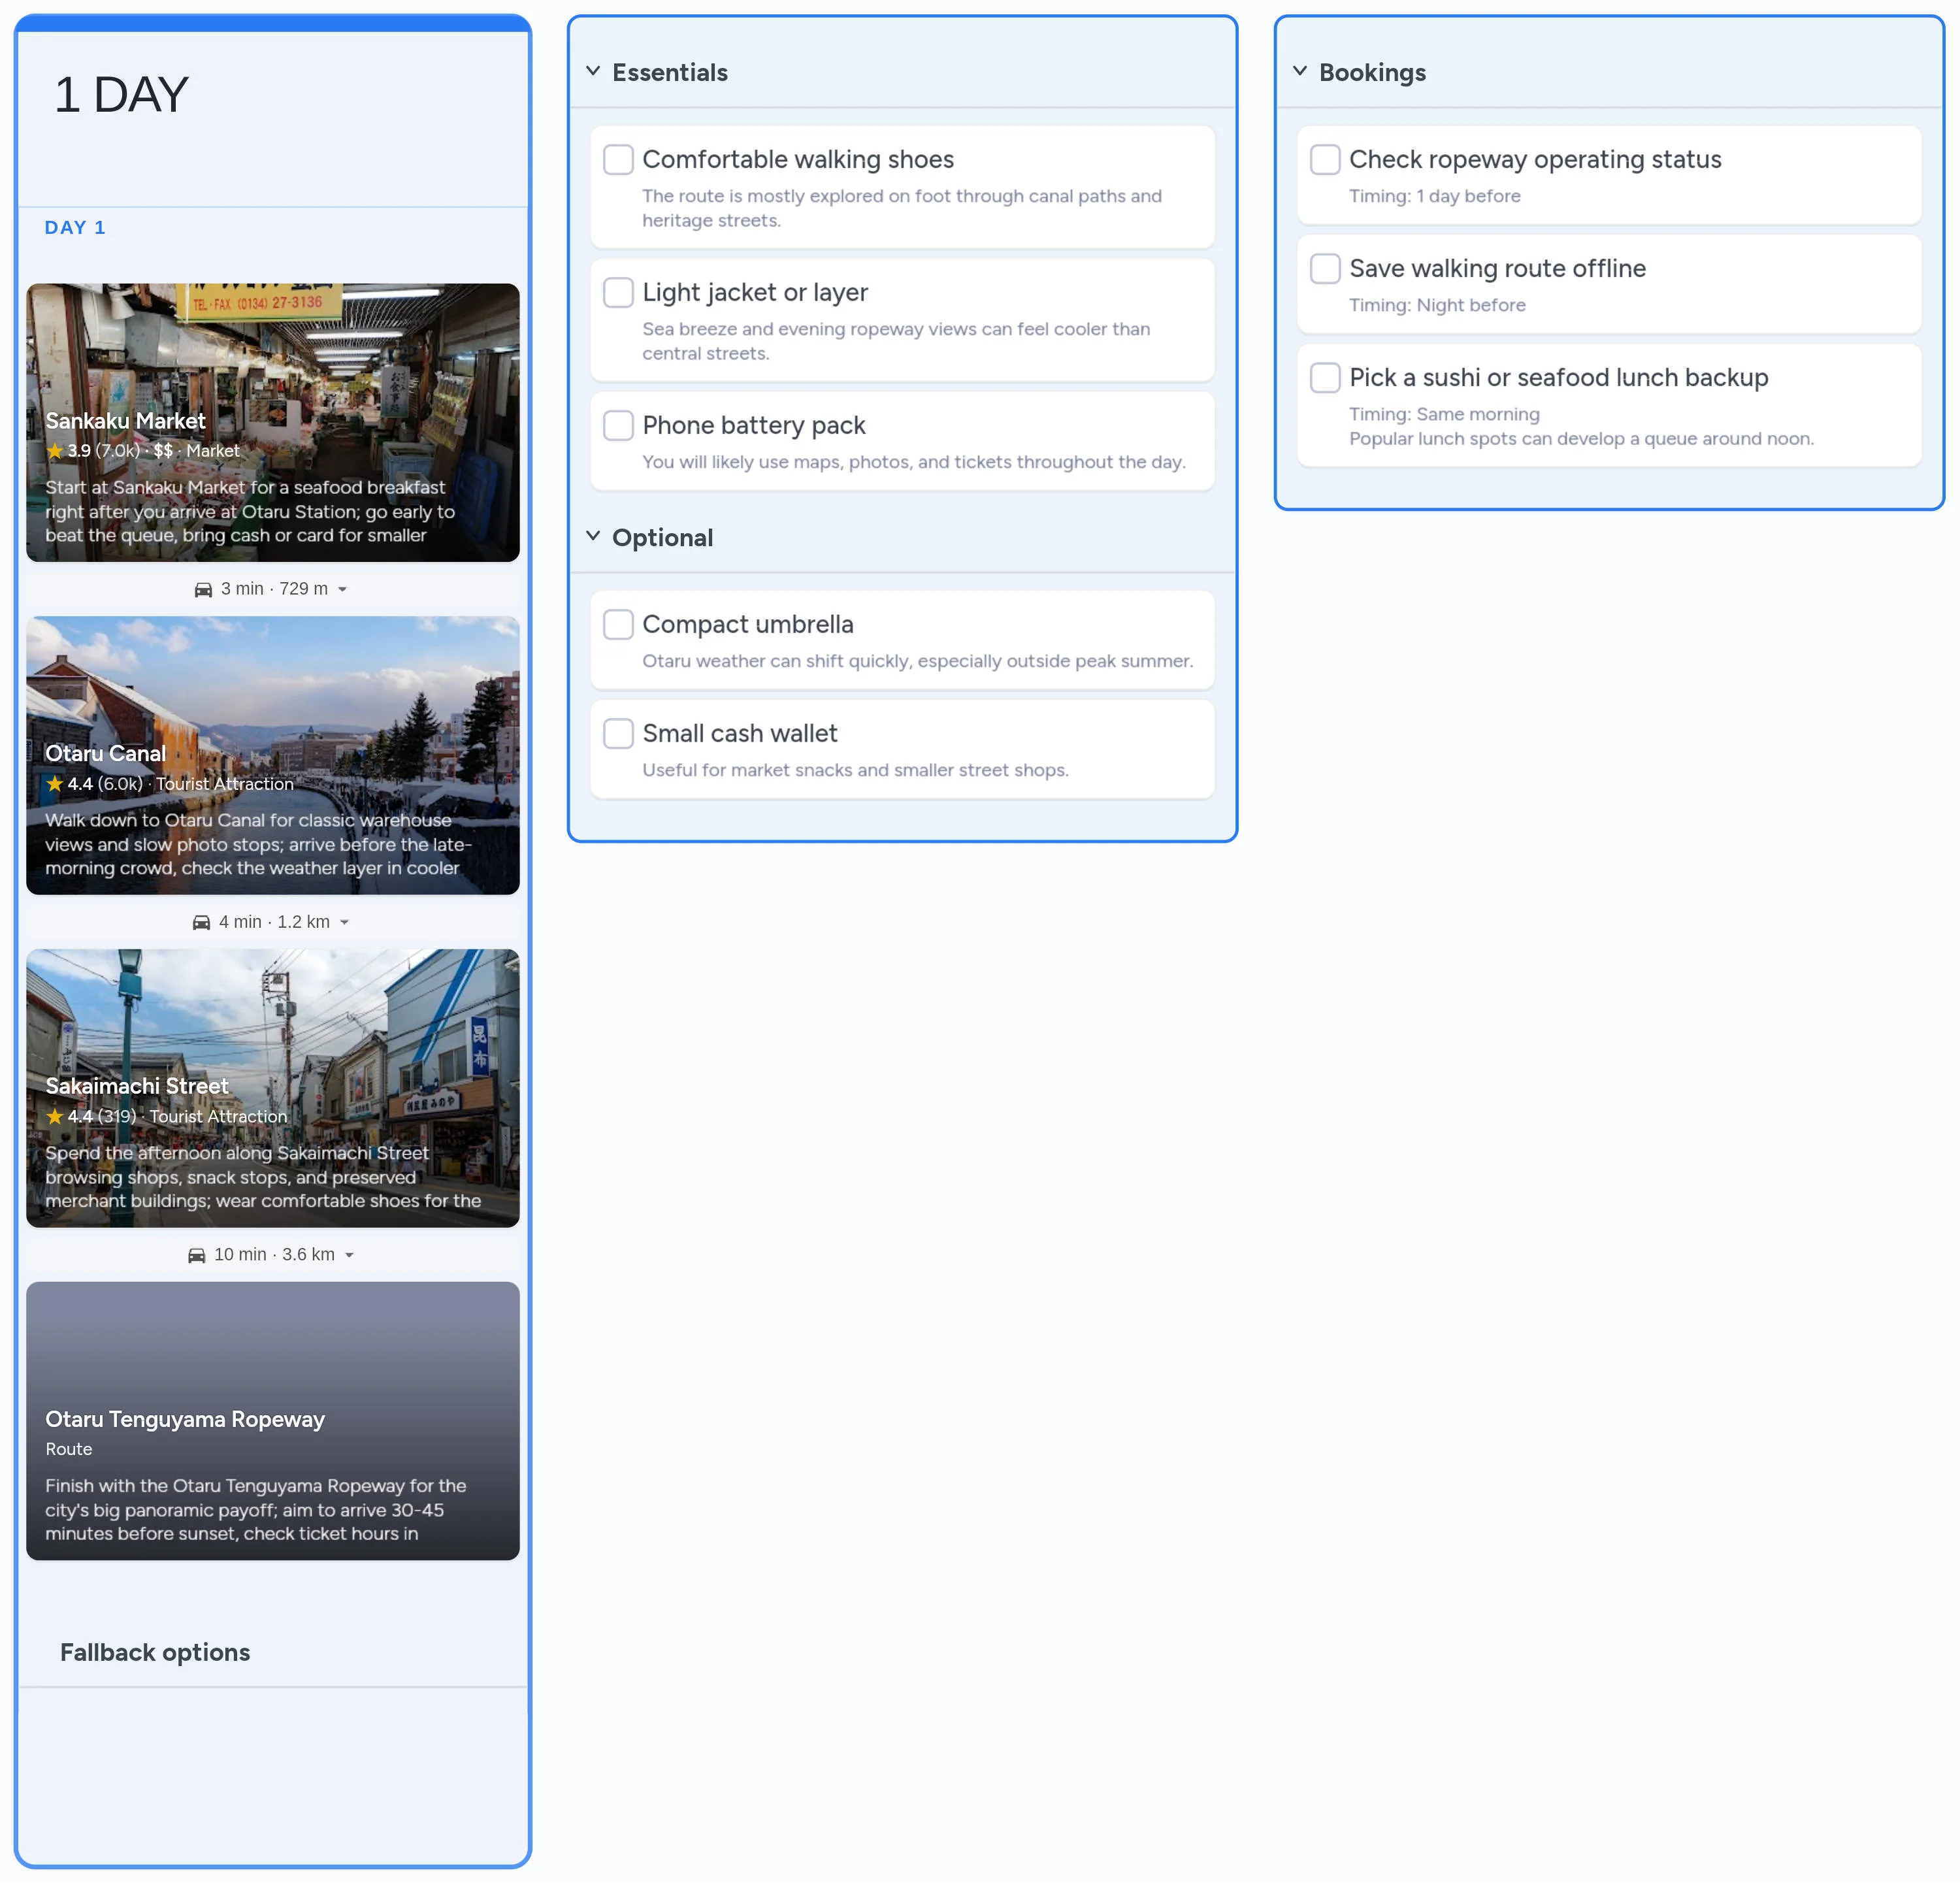Select the DAY 1 tab label
Screen dimensions: 1960x1883
coord(75,228)
